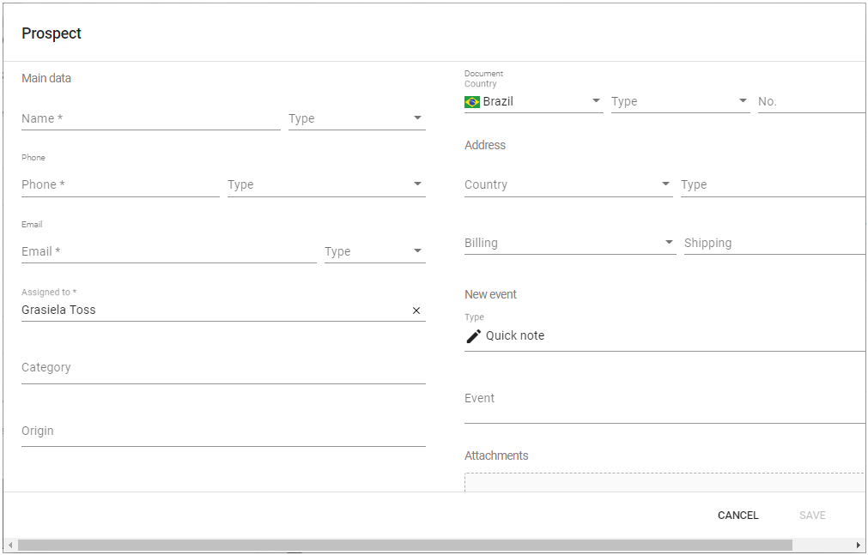The image size is (868, 555).
Task: Focus the Phone input field
Action: click(120, 184)
